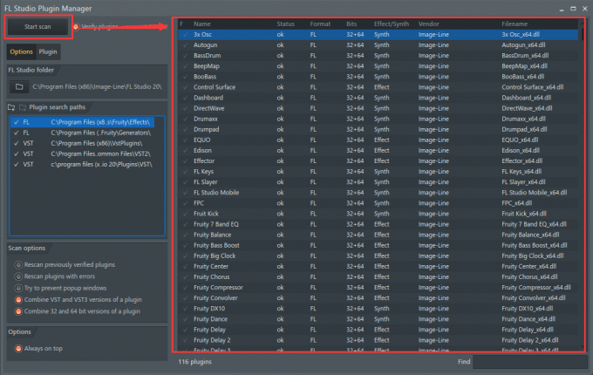Uncheck the Fruity\Generators search path
593x375 pixels.
[17, 133]
